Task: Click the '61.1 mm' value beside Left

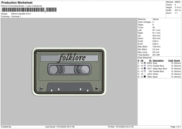Action: point(156,30)
